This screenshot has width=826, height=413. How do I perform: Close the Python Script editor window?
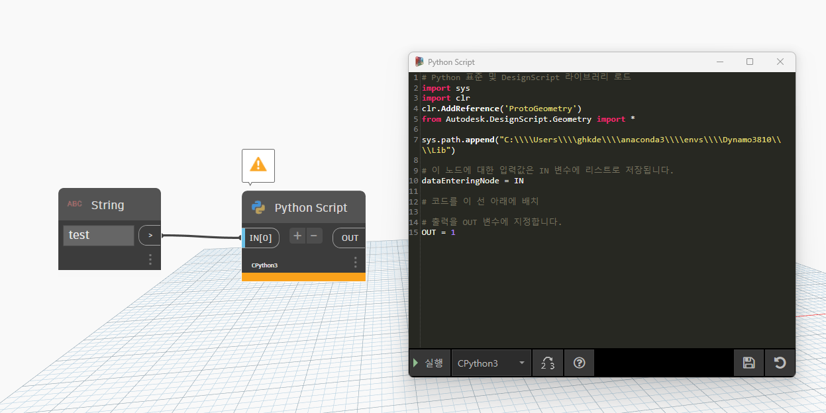click(x=780, y=62)
